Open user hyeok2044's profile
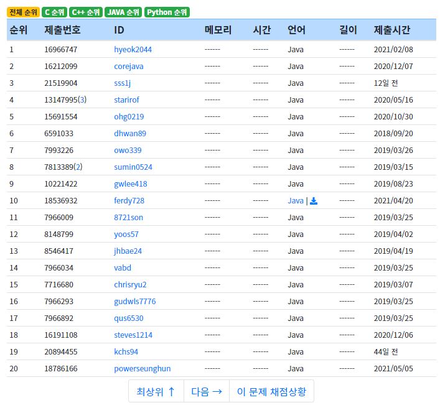The width and height of the screenshot is (440, 413). click(x=133, y=50)
